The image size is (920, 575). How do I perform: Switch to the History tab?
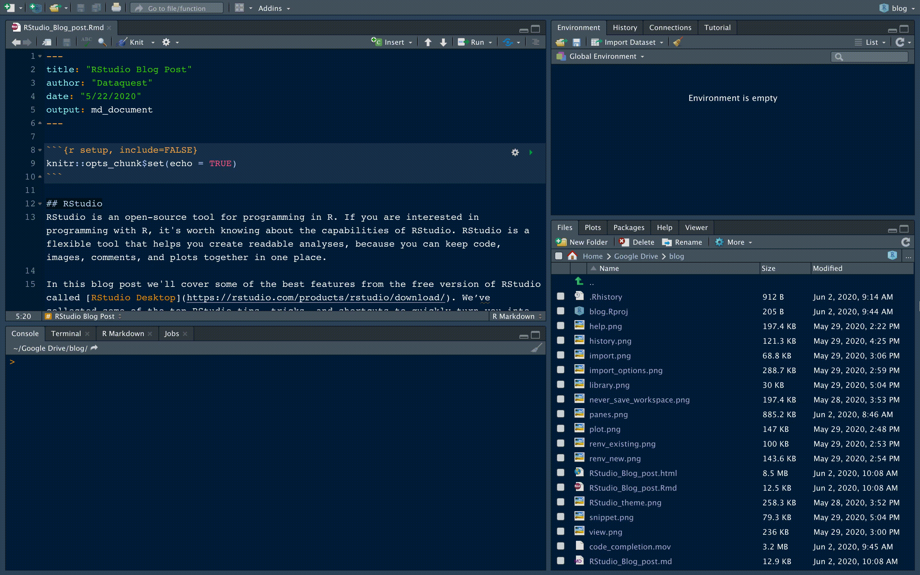[x=625, y=27]
